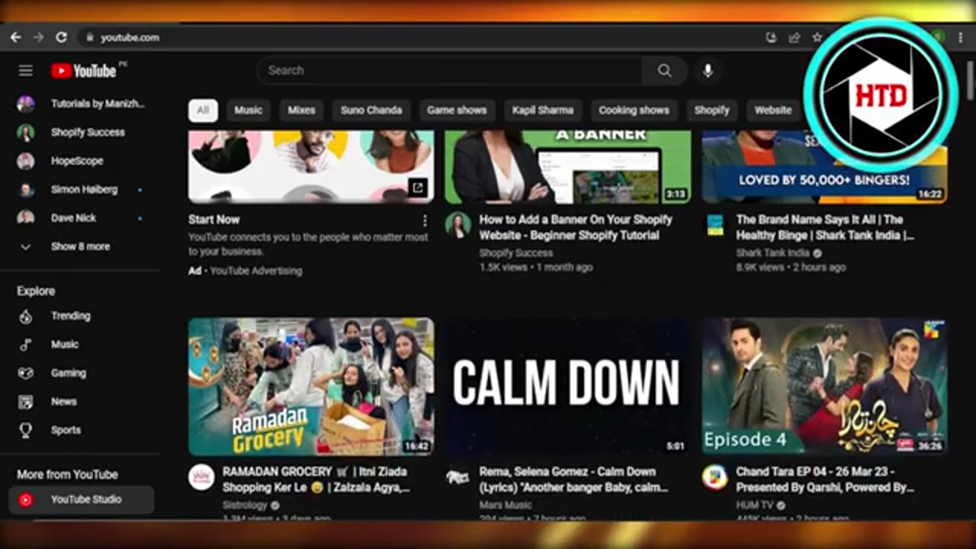The image size is (976, 549).
Task: Open Shopify banner tutorial thumbnail
Action: (568, 166)
